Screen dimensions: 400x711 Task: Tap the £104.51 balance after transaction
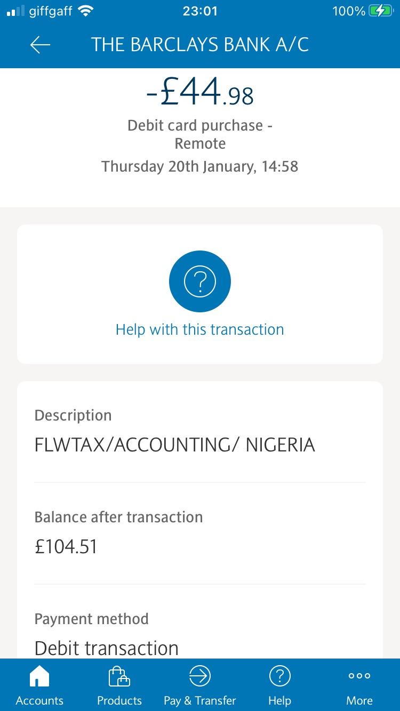[x=66, y=547]
